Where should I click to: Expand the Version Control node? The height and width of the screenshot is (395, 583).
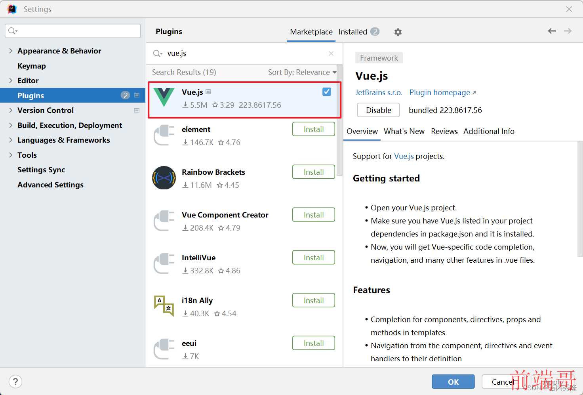click(x=11, y=110)
